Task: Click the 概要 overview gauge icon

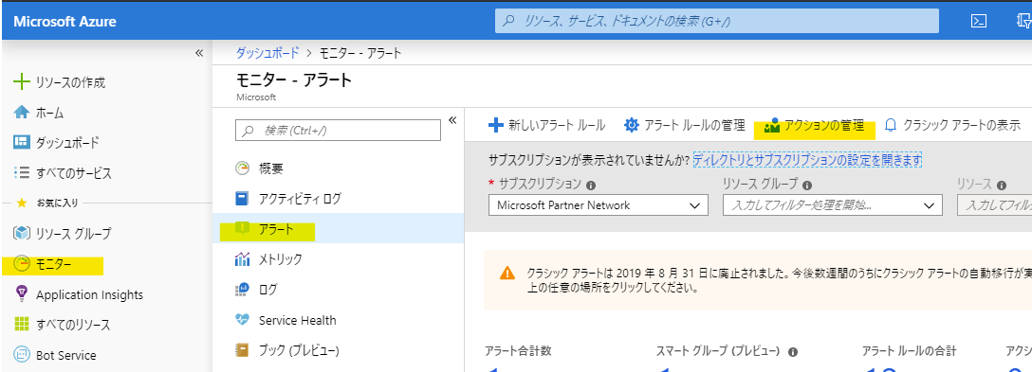Action: pos(242,168)
